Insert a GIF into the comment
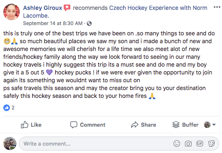Viewport: 222px width, 153px height. coord(200,144)
